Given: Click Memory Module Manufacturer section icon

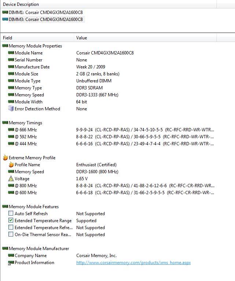Looking at the screenshot, I should coord(5,248).
